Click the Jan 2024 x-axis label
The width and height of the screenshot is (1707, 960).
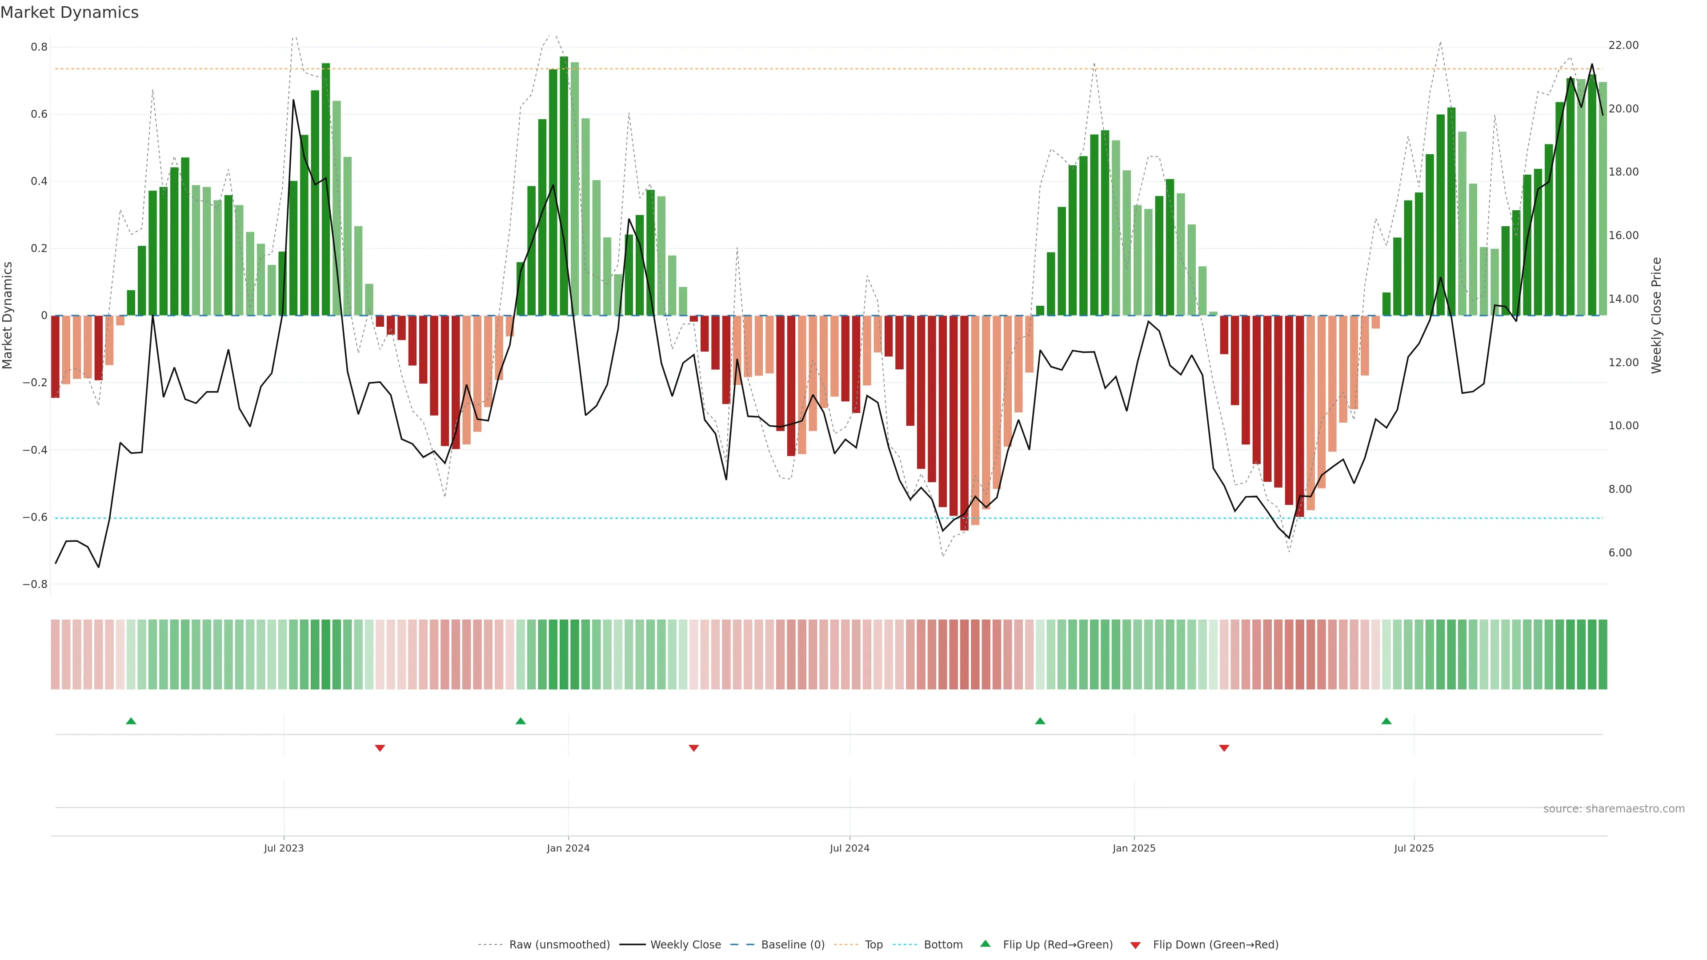tap(568, 848)
